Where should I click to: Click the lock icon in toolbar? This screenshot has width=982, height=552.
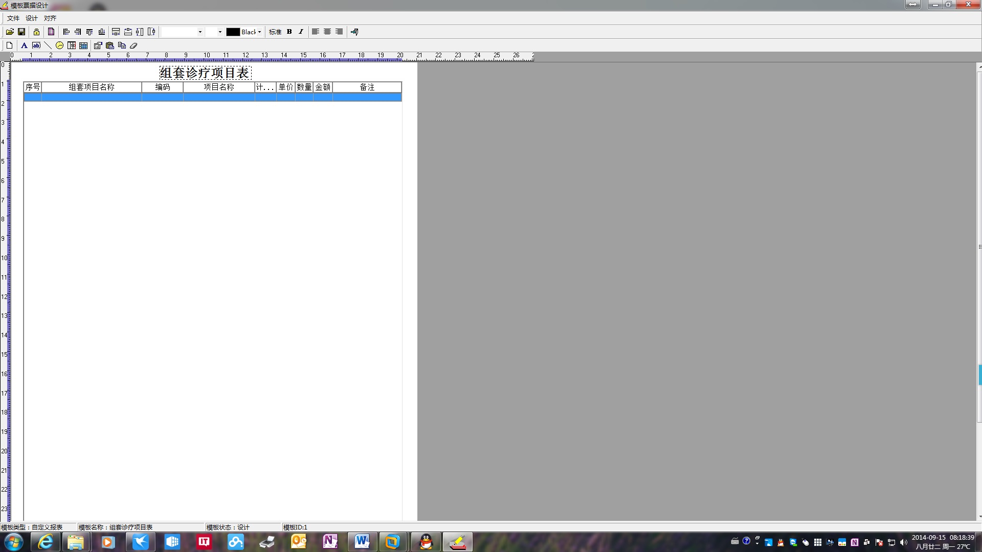tap(36, 32)
